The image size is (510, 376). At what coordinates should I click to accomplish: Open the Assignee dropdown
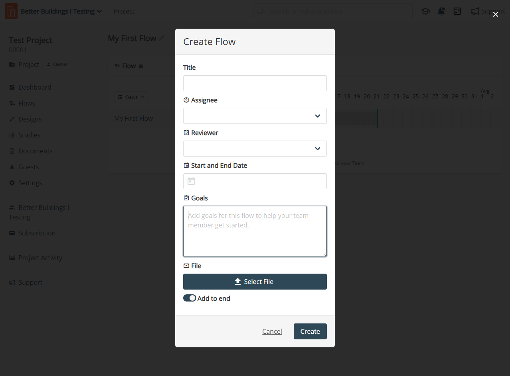coord(255,116)
